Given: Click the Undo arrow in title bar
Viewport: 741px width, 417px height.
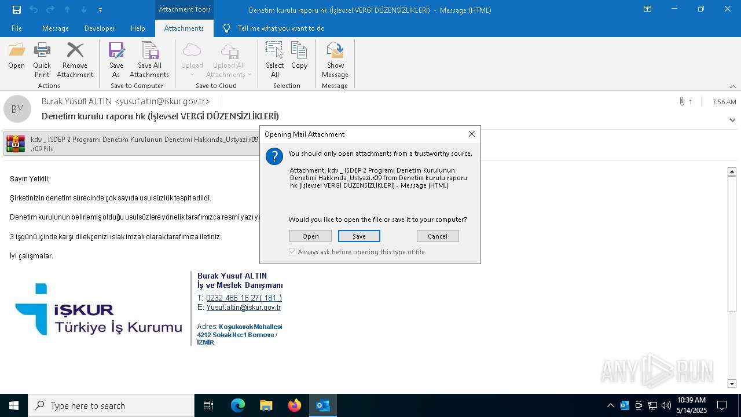Looking at the screenshot, I should [x=34, y=10].
